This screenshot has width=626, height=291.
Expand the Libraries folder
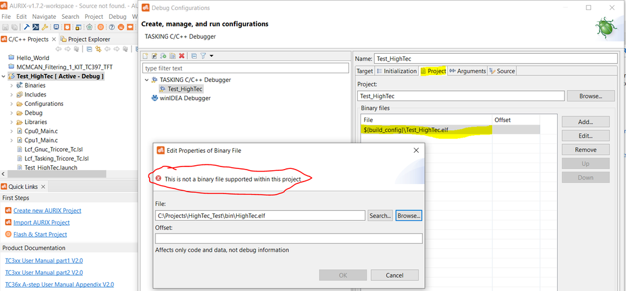(x=11, y=122)
